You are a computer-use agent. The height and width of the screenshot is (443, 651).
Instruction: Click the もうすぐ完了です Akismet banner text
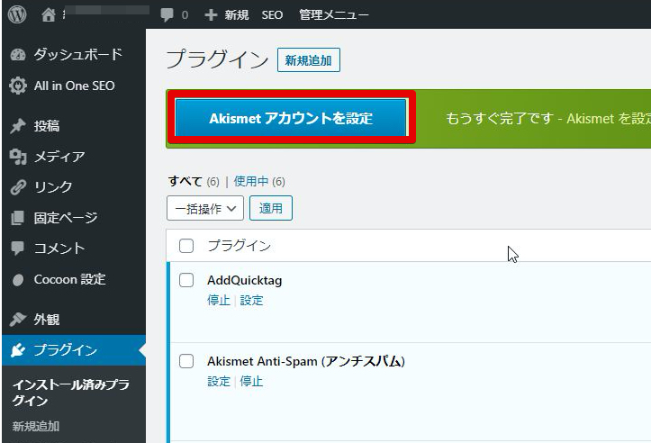tap(548, 119)
